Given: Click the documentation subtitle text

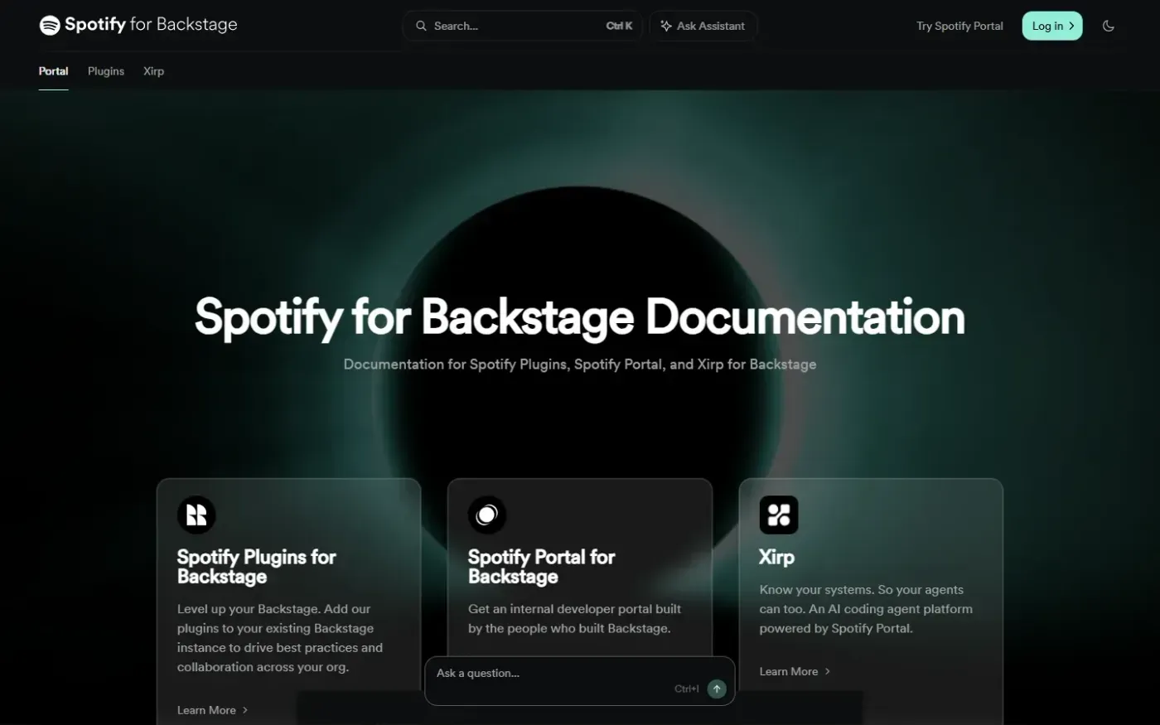Looking at the screenshot, I should tap(580, 364).
